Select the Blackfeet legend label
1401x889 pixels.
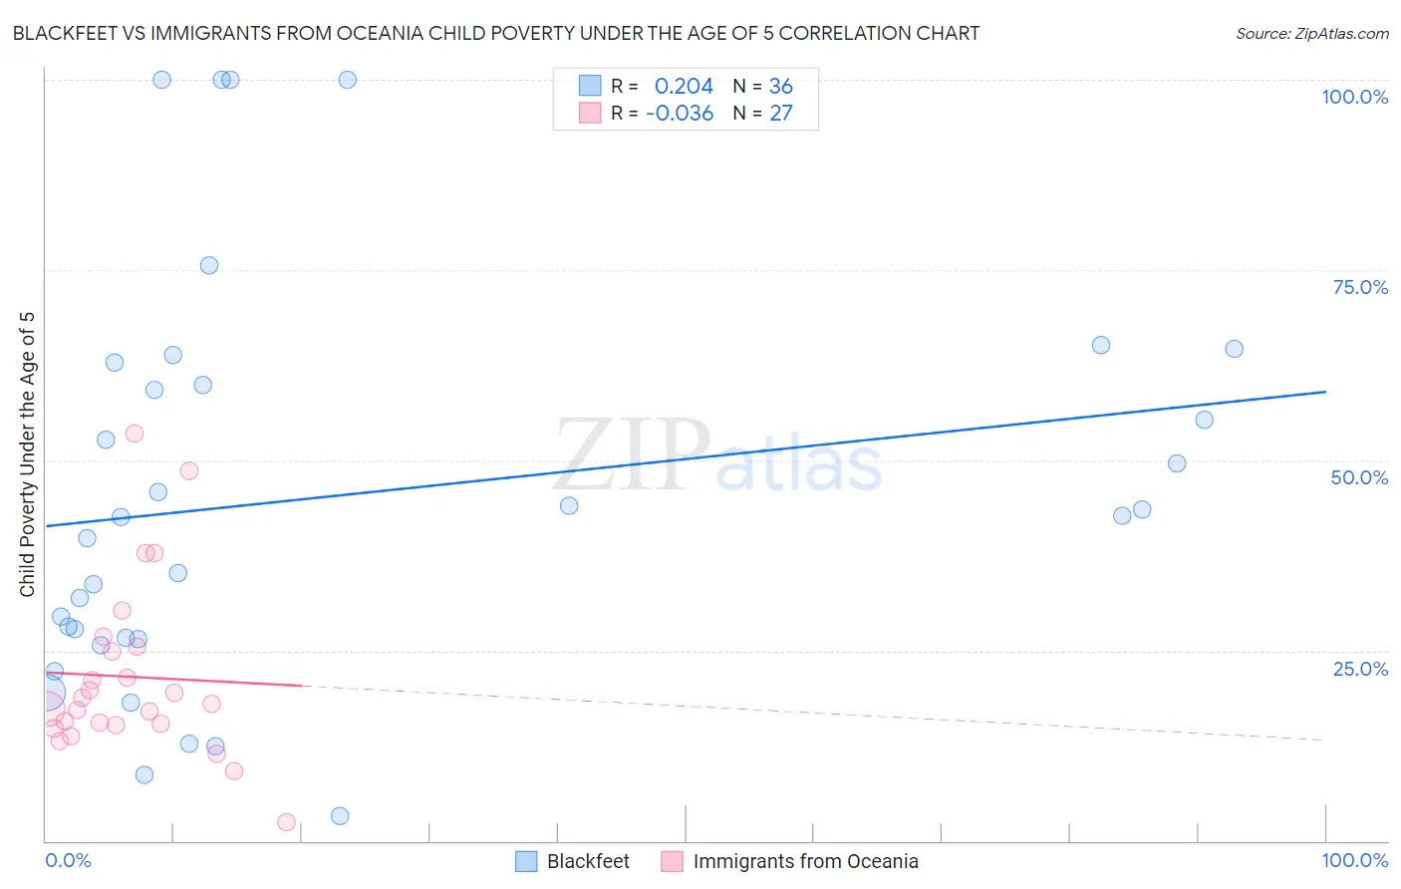588,861
